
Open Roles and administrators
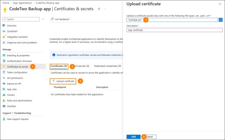20,101
